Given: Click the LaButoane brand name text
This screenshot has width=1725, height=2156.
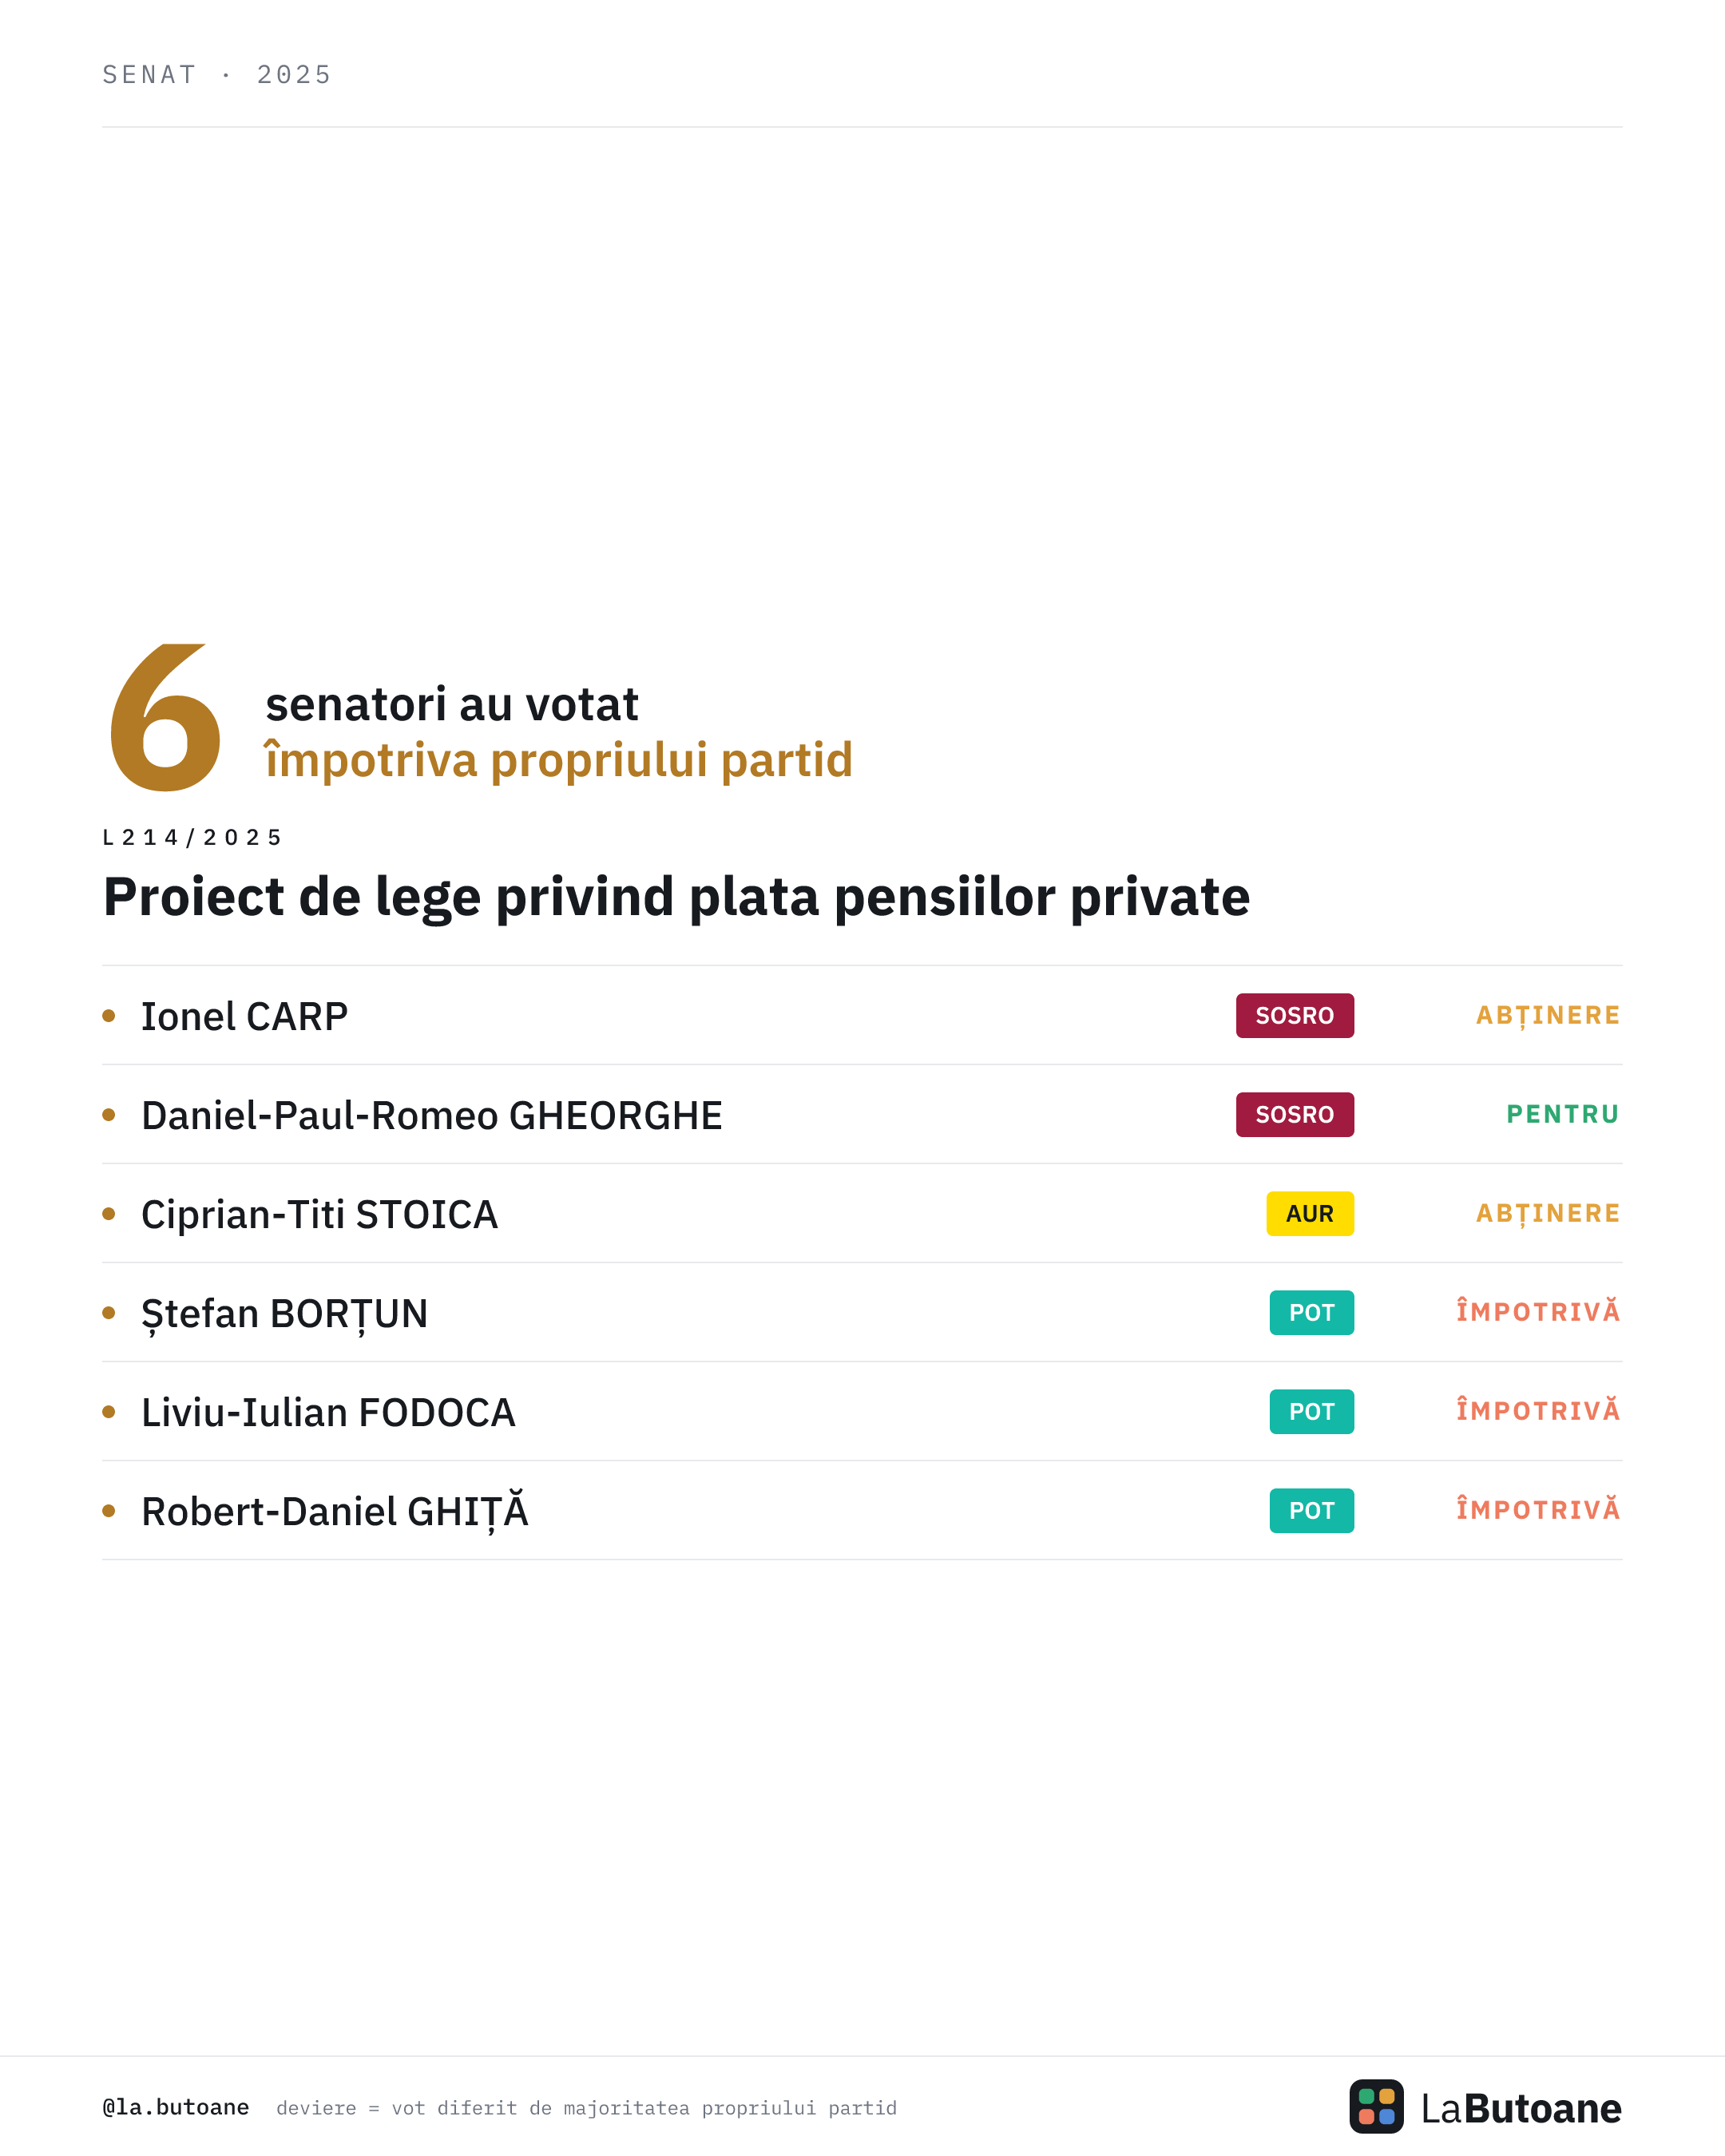Looking at the screenshot, I should point(1521,2108).
